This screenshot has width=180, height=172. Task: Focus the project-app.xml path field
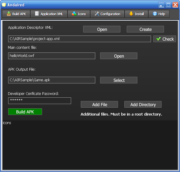click(x=80, y=39)
